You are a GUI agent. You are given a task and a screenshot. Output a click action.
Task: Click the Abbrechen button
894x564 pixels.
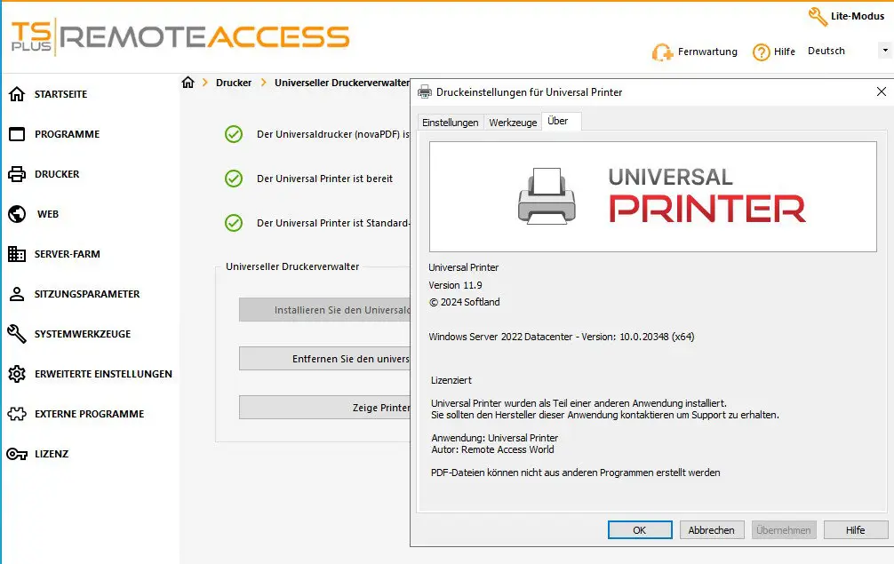pyautogui.click(x=712, y=530)
